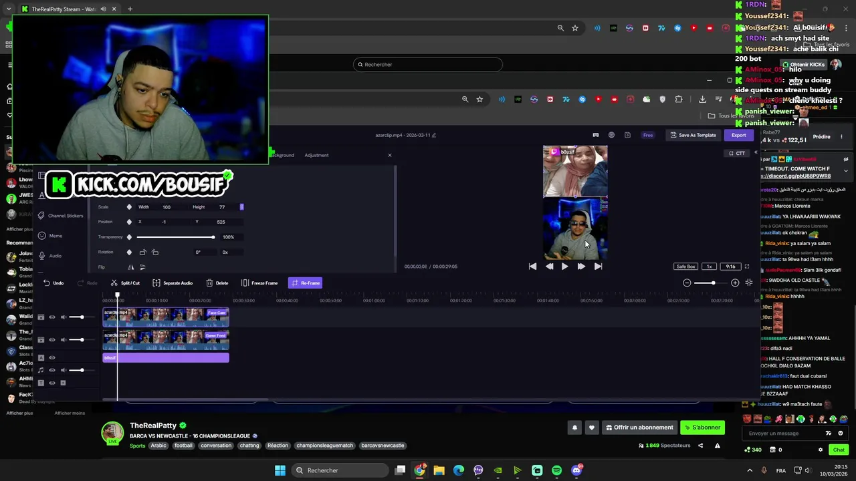Collapse the right panel with chevron
This screenshot has height=481, width=856.
click(756, 152)
